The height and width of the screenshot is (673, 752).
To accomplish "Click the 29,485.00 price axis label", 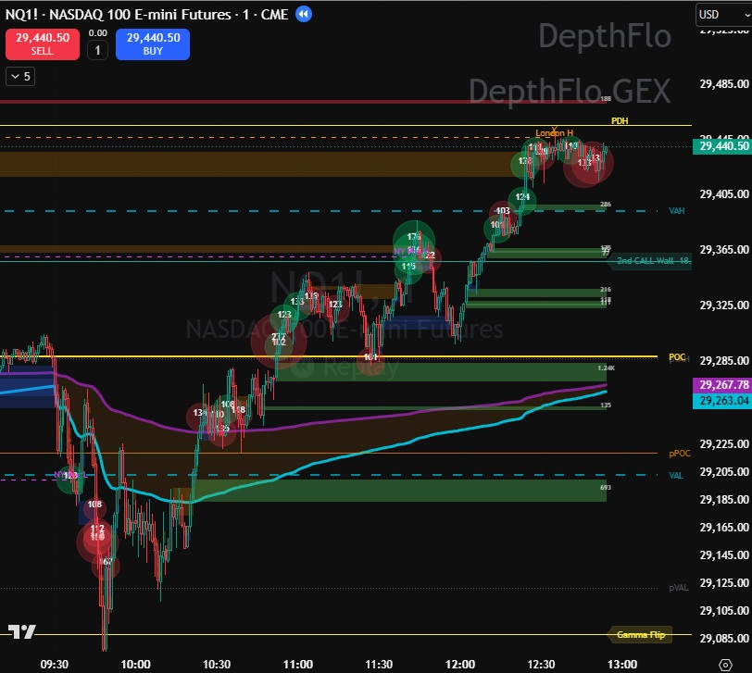I will [x=724, y=84].
